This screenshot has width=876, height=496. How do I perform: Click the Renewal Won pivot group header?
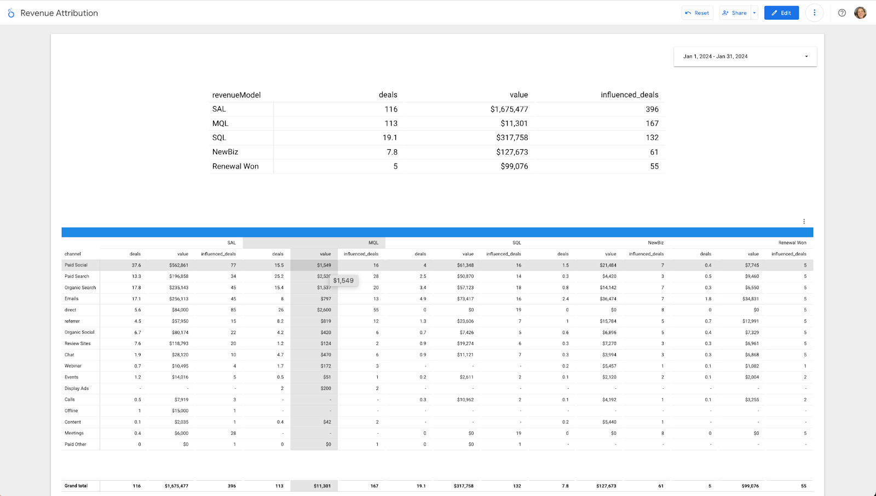click(792, 243)
